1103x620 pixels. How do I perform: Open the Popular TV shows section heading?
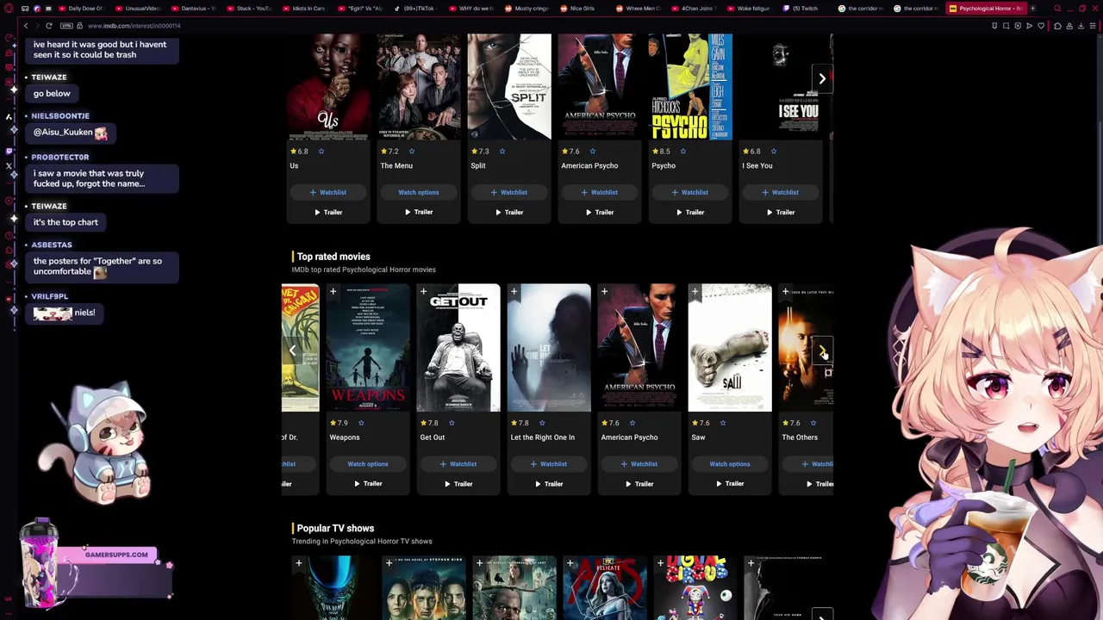click(335, 528)
